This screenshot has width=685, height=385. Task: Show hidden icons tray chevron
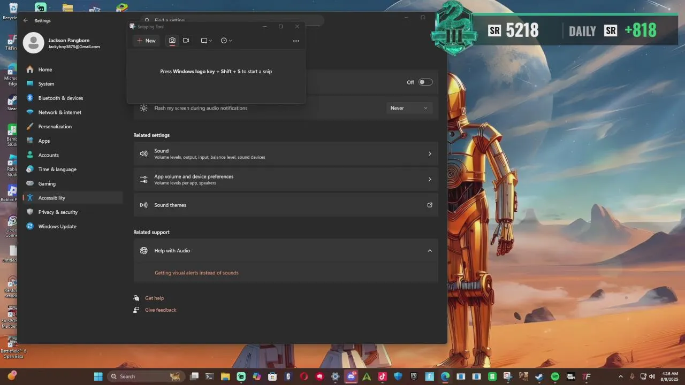coord(621,376)
